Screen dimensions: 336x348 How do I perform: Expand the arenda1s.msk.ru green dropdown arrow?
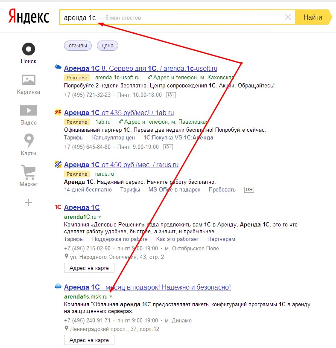[111, 296]
